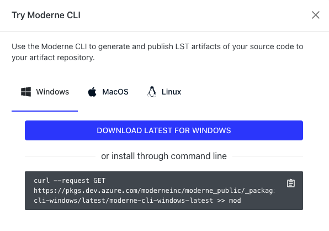
Task: Click inside the dark curl command box
Action: pos(164,191)
